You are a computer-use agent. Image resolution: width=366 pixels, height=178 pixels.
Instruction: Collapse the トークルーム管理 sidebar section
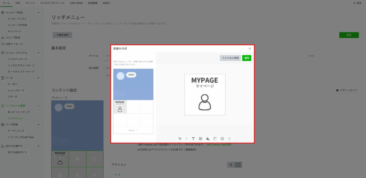tap(38, 106)
